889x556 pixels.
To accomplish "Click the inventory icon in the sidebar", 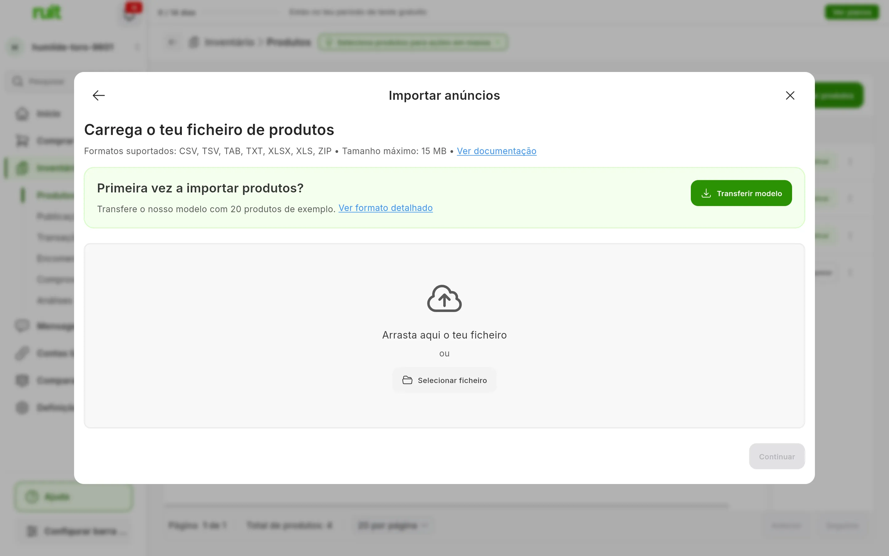I will click(22, 168).
